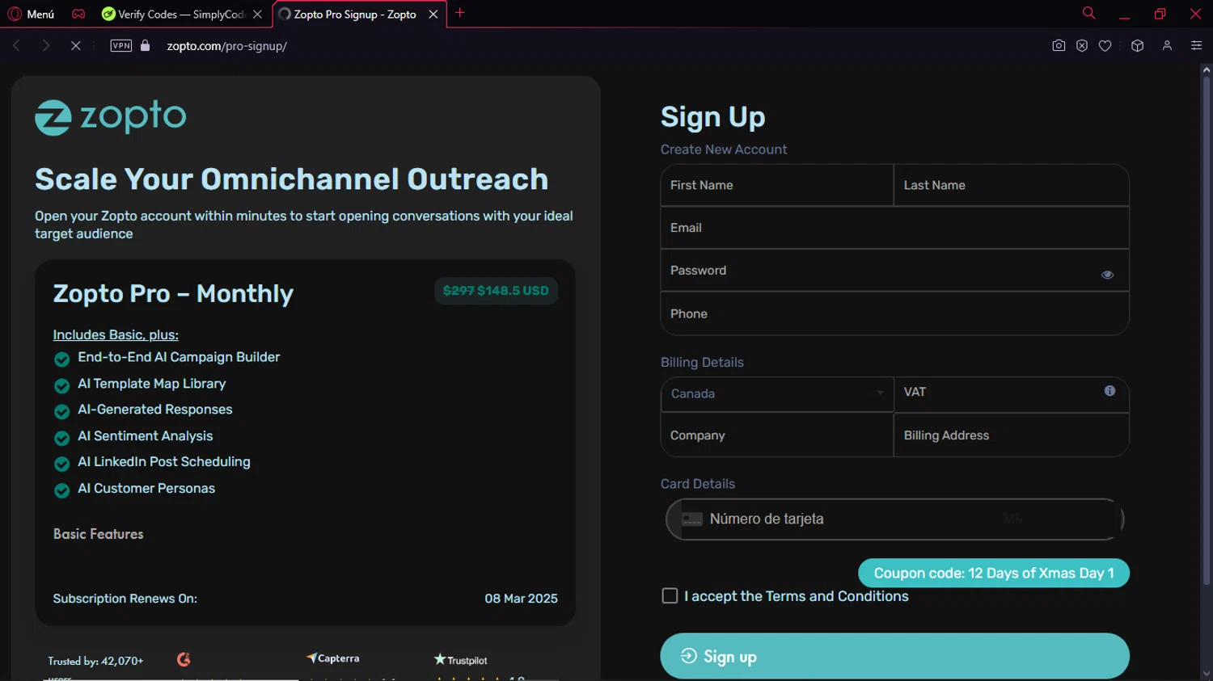Open the ad blocker shield icon

[x=1082, y=46]
